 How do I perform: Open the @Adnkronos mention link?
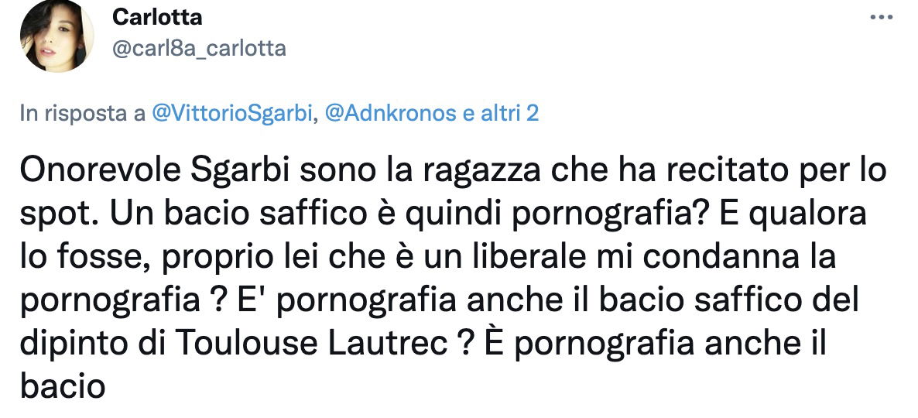pyautogui.click(x=391, y=113)
